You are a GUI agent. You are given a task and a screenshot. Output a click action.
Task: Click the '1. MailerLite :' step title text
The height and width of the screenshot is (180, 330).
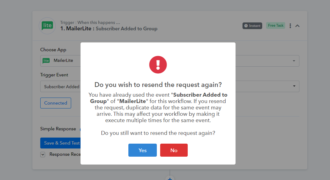coord(77,29)
